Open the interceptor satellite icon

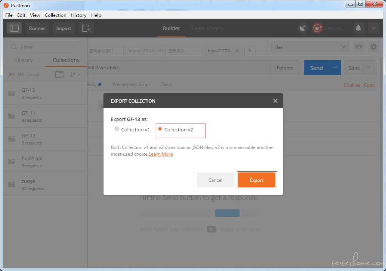point(303,28)
